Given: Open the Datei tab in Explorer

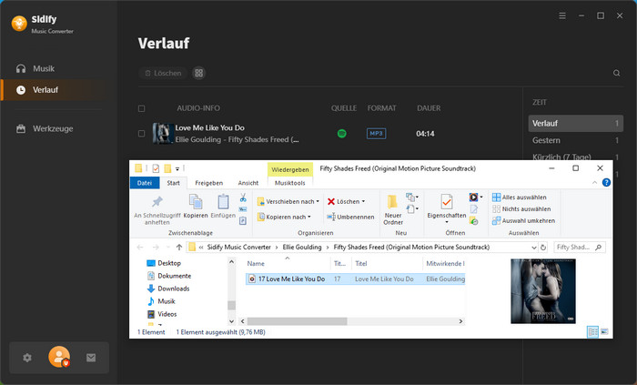Looking at the screenshot, I should 144,183.
